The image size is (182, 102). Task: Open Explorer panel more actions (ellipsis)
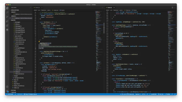pyautogui.click(x=31, y=8)
